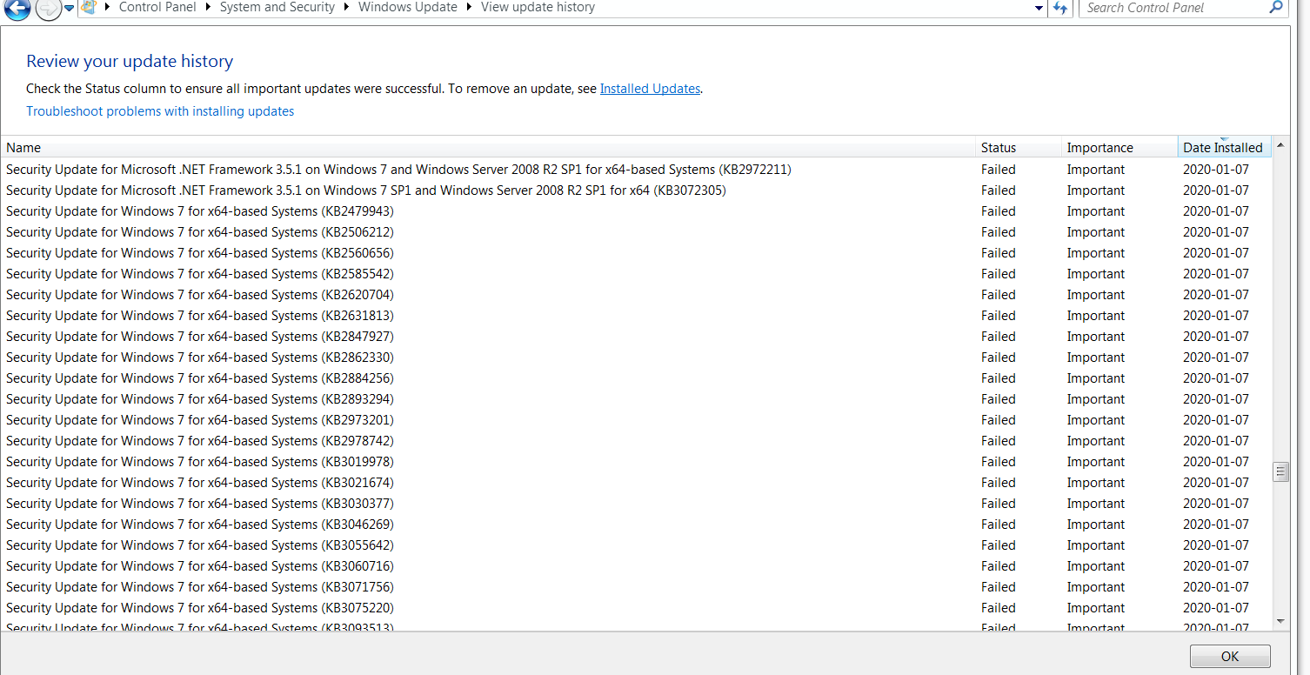Sort the list by Name column

(488, 148)
